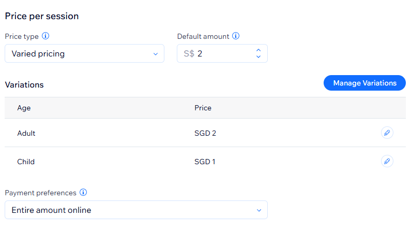Select the Child variation row
Image resolution: width=411 pixels, height=231 pixels.
[x=26, y=162]
